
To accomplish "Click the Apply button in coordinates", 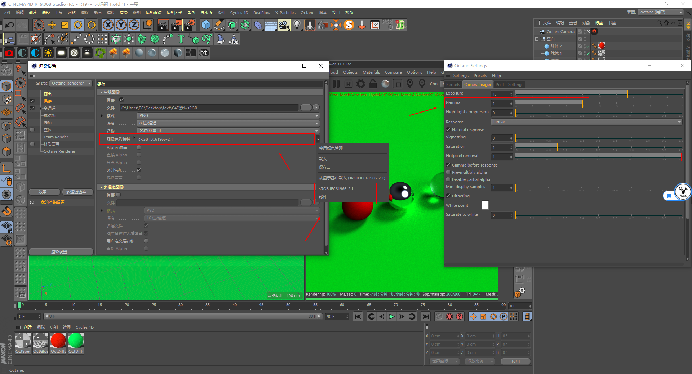I will tap(516, 361).
